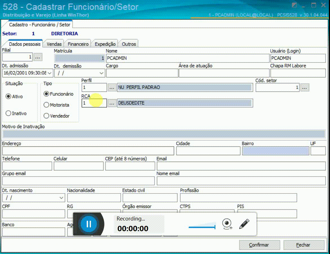The width and height of the screenshot is (330, 254).
Task: Choose Funcionário type
Action: pos(59,94)
